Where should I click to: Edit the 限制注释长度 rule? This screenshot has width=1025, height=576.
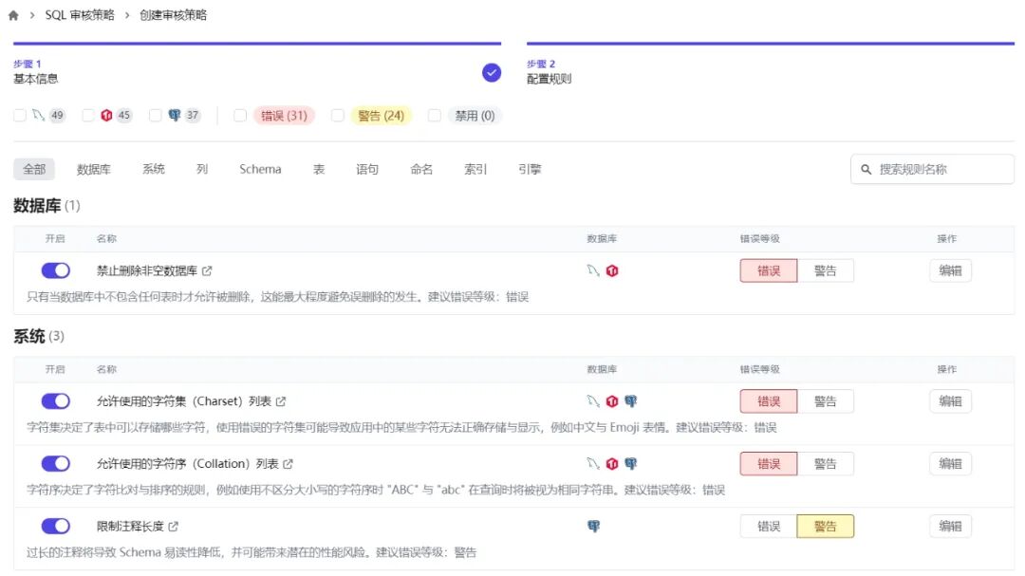pos(950,527)
